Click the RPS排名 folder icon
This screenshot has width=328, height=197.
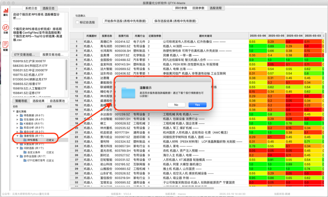(x=25, y=140)
